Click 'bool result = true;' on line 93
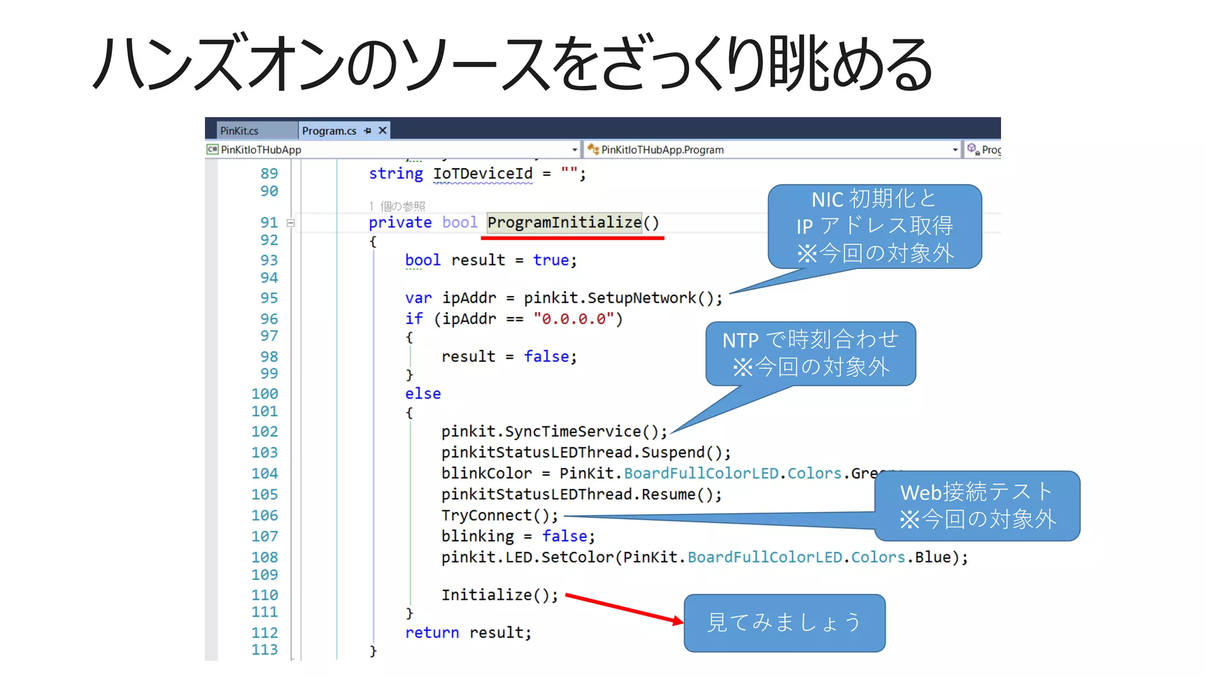Viewport: 1206px width, 678px height. pos(491,260)
